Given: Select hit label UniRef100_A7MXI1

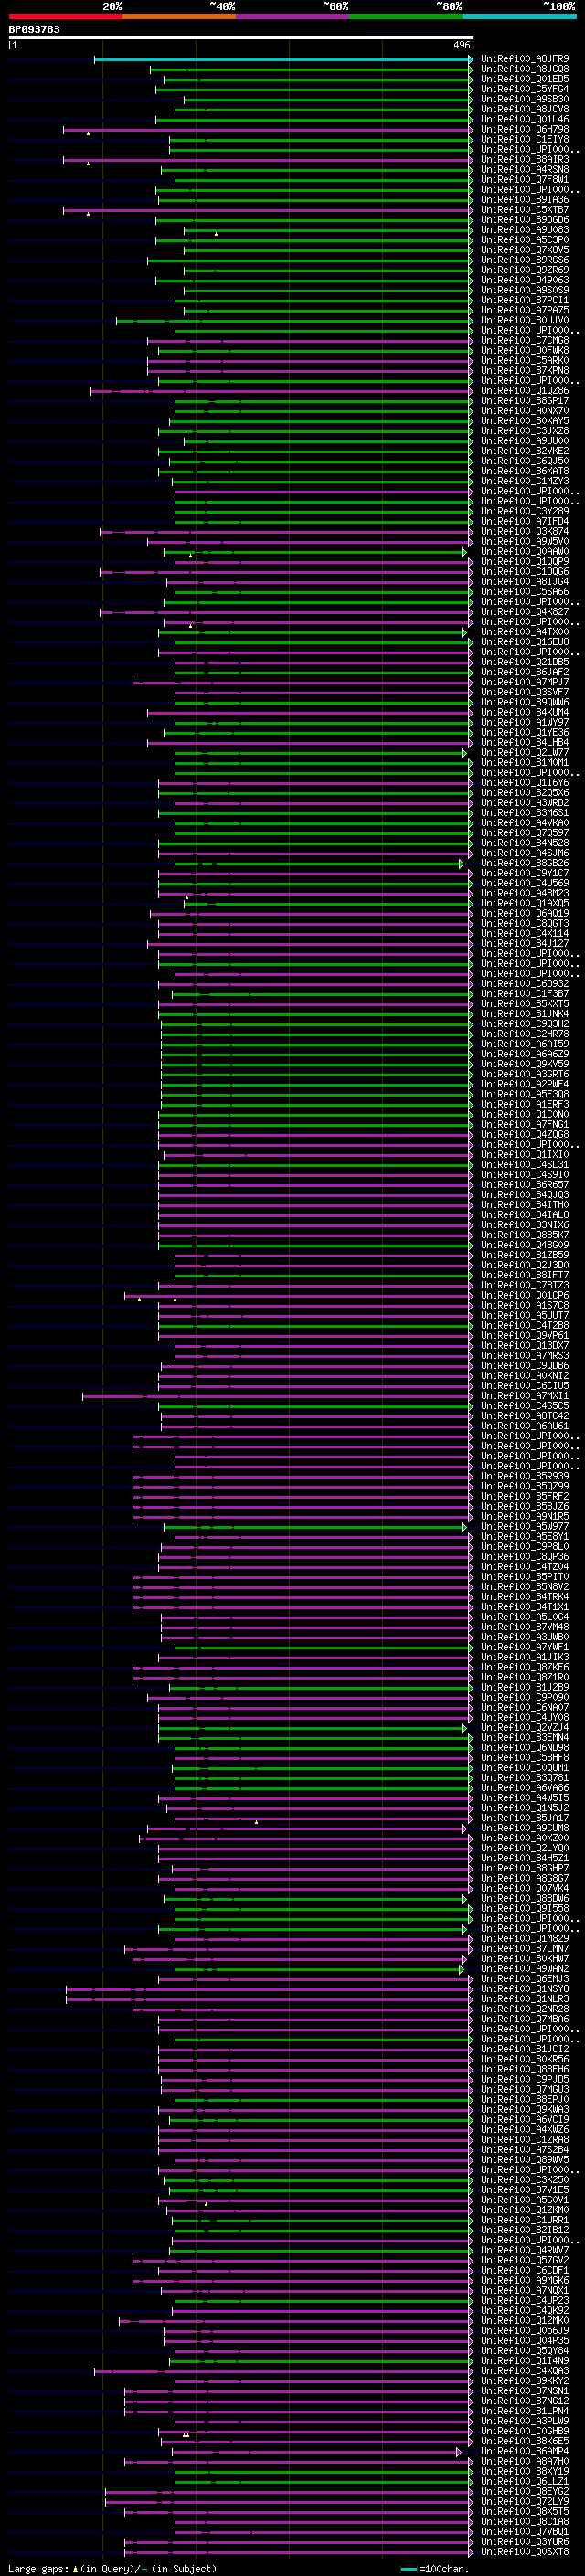Looking at the screenshot, I should [525, 1395].
